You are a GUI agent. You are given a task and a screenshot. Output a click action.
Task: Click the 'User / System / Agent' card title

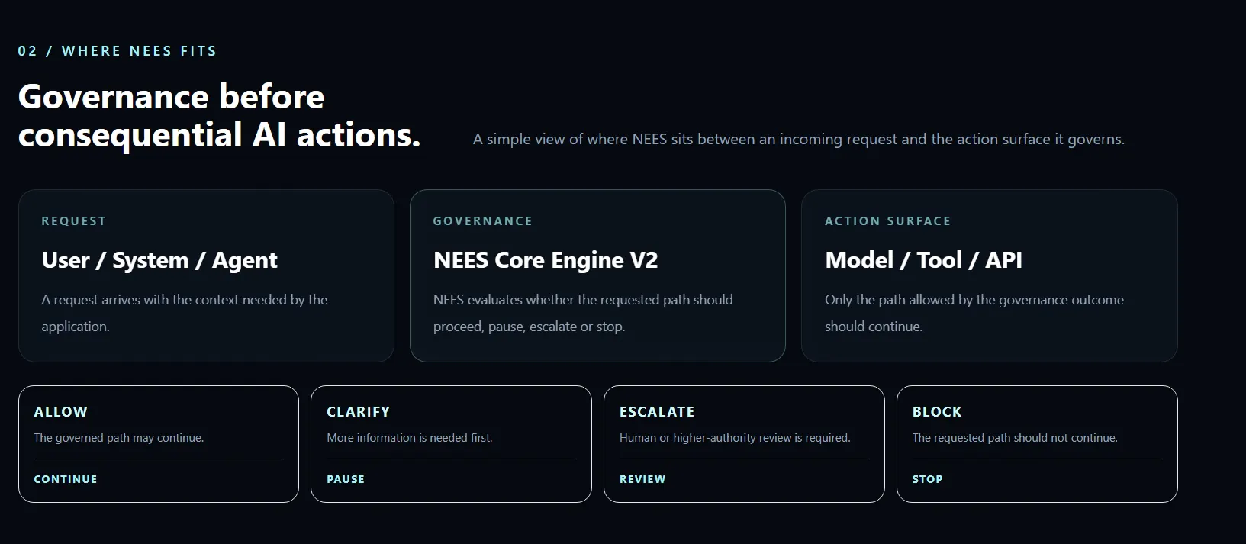(159, 260)
